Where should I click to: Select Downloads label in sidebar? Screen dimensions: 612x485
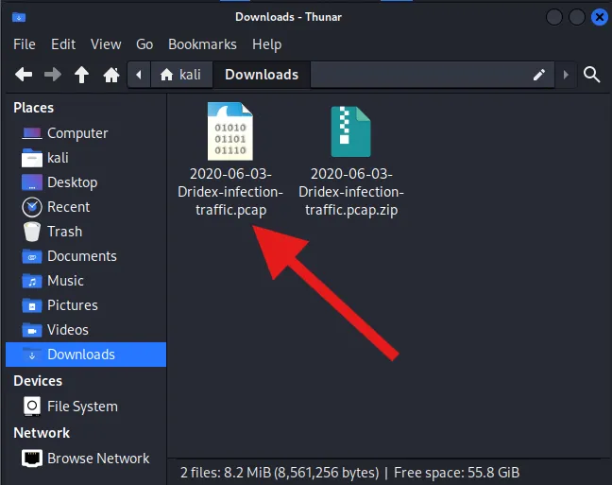click(x=81, y=355)
